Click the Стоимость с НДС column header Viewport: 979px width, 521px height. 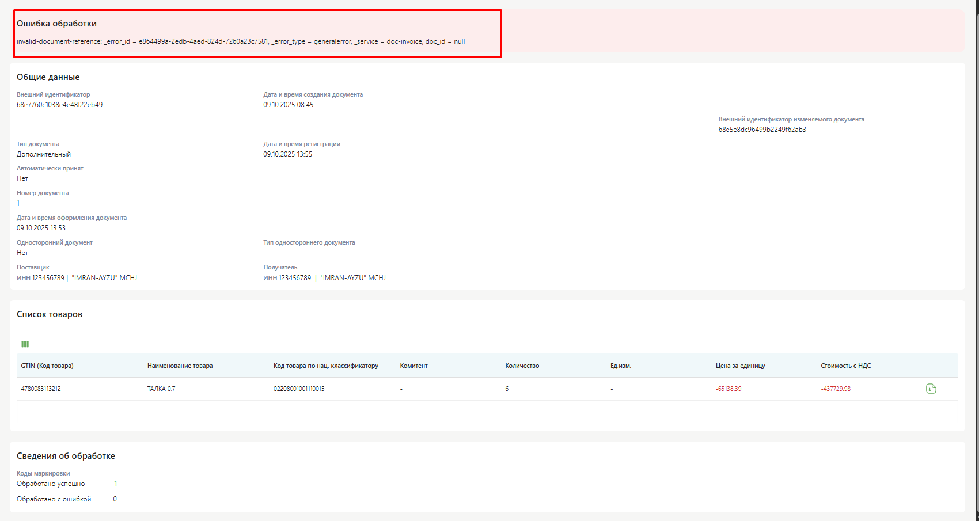[x=845, y=366]
